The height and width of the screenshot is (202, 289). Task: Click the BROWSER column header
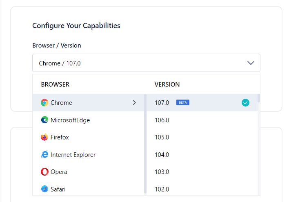coord(55,85)
